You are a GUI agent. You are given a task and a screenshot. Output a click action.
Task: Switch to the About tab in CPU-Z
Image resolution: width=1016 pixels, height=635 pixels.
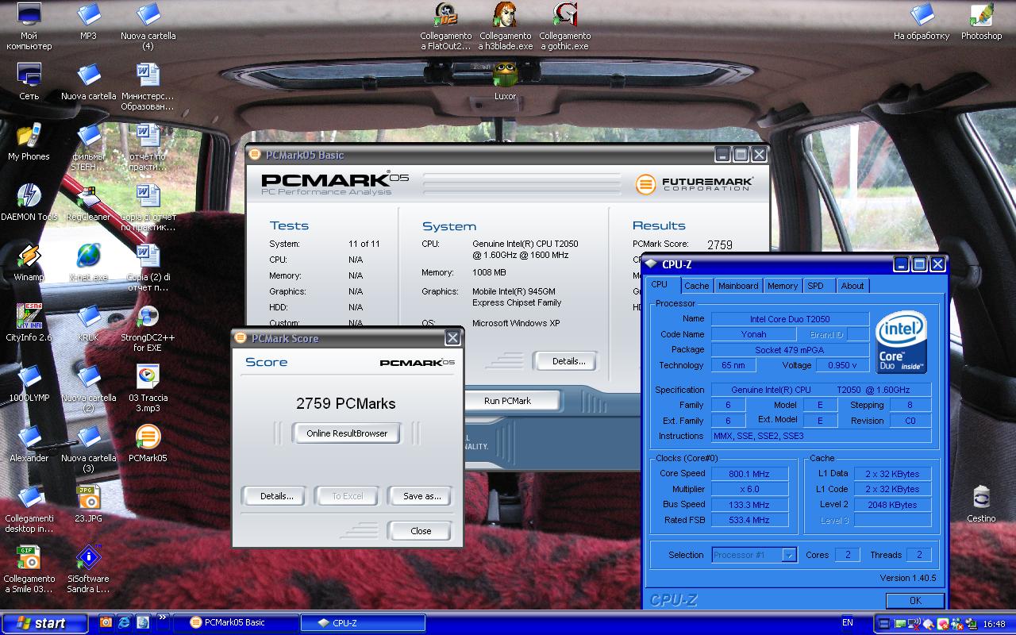(x=852, y=286)
